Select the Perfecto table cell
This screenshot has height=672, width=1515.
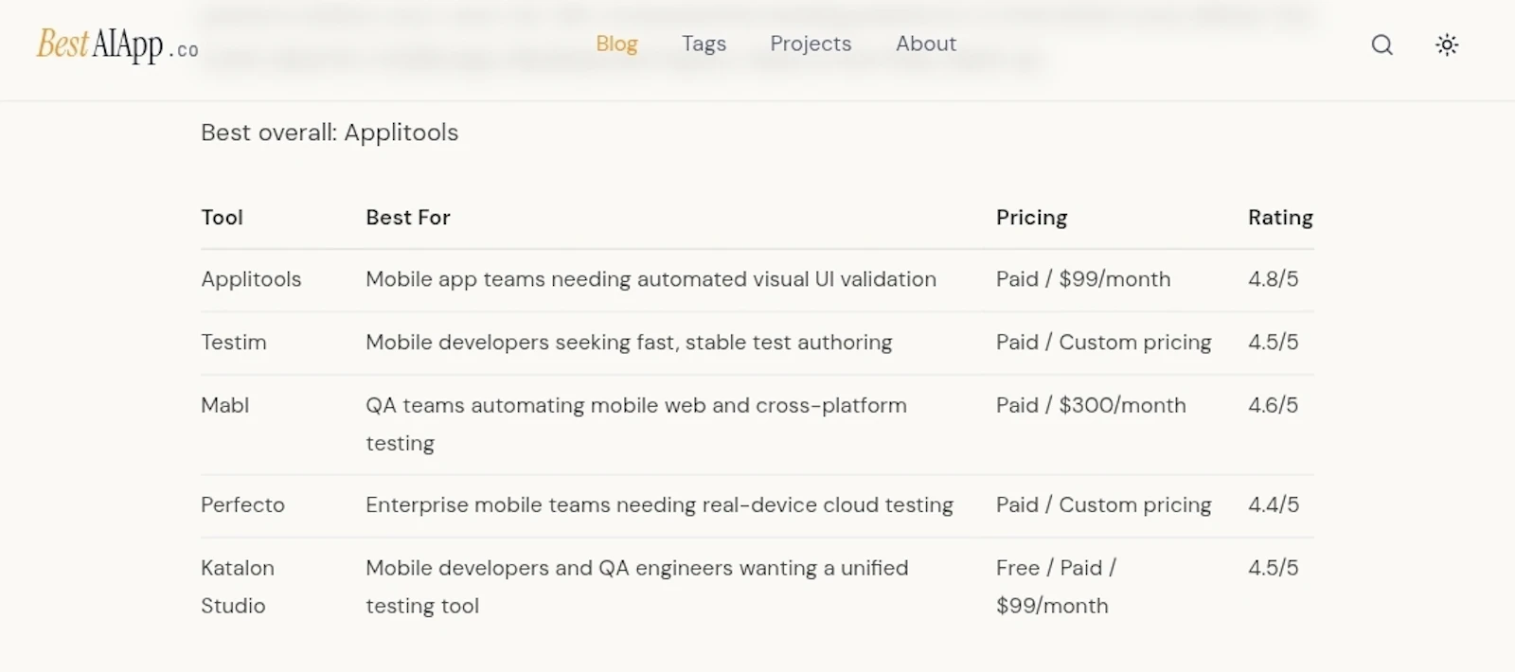[x=242, y=505]
